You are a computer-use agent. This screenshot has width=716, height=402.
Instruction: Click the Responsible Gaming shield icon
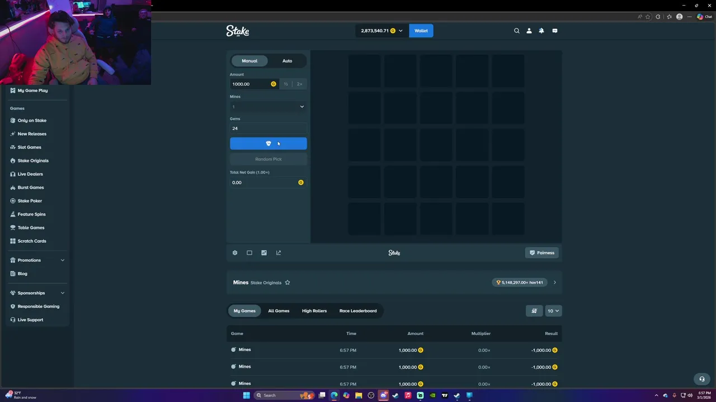[13, 307]
